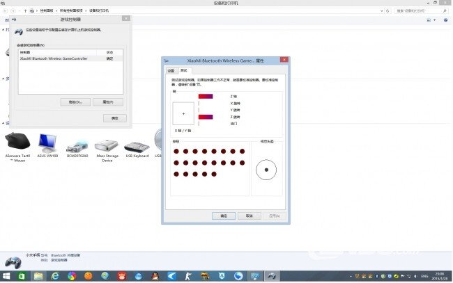Click 取消 in the XiaoMi properties dialog
Viewport: 453px width, 283px height.
point(249,216)
